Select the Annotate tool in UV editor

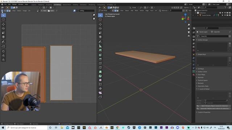click(3, 42)
